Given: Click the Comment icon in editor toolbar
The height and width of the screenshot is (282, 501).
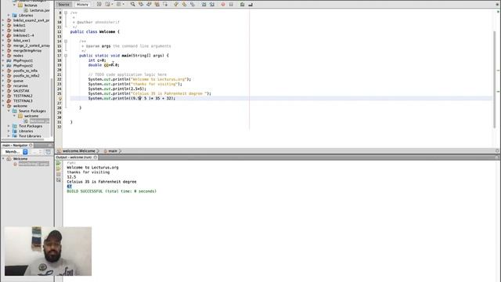Looking at the screenshot, I should pyautogui.click(x=242, y=5).
